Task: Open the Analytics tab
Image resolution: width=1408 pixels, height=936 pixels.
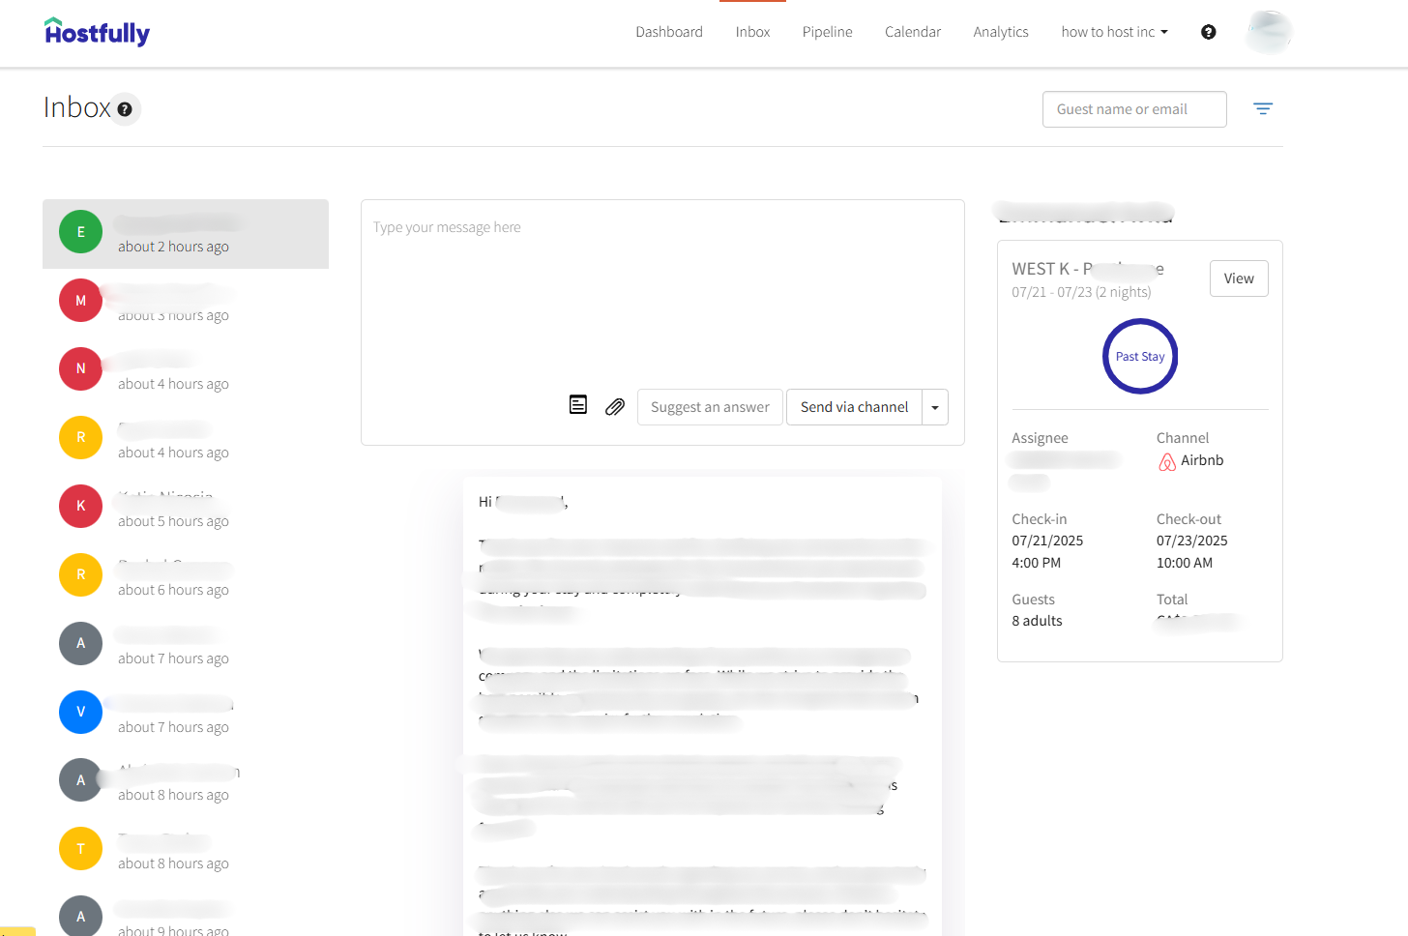Action: [x=1001, y=32]
